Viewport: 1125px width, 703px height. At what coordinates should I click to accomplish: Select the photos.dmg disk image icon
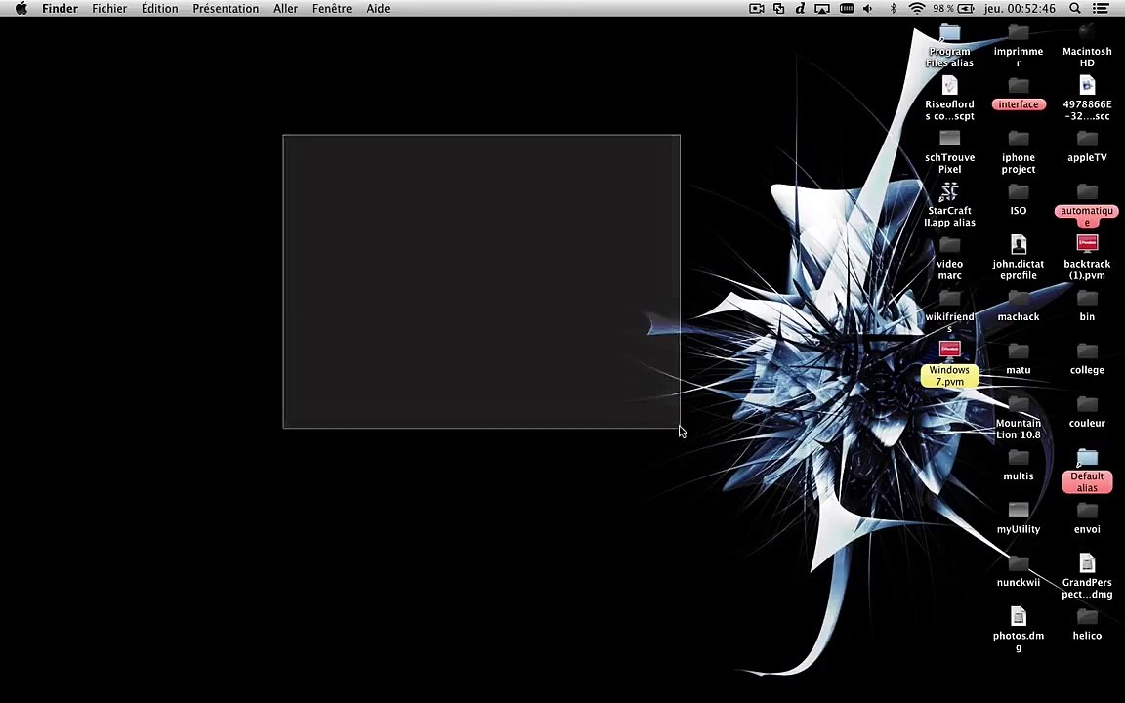1019,617
